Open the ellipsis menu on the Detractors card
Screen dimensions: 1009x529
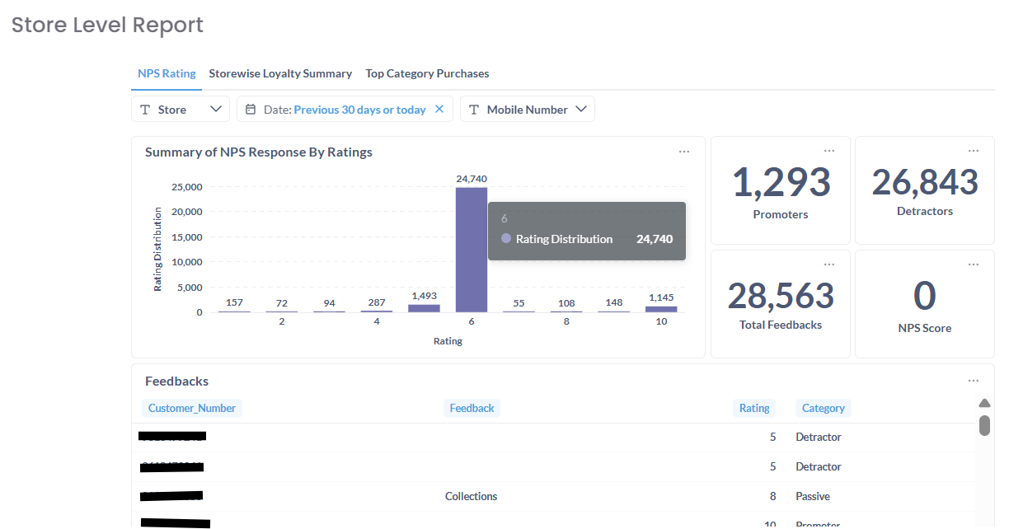(x=974, y=151)
